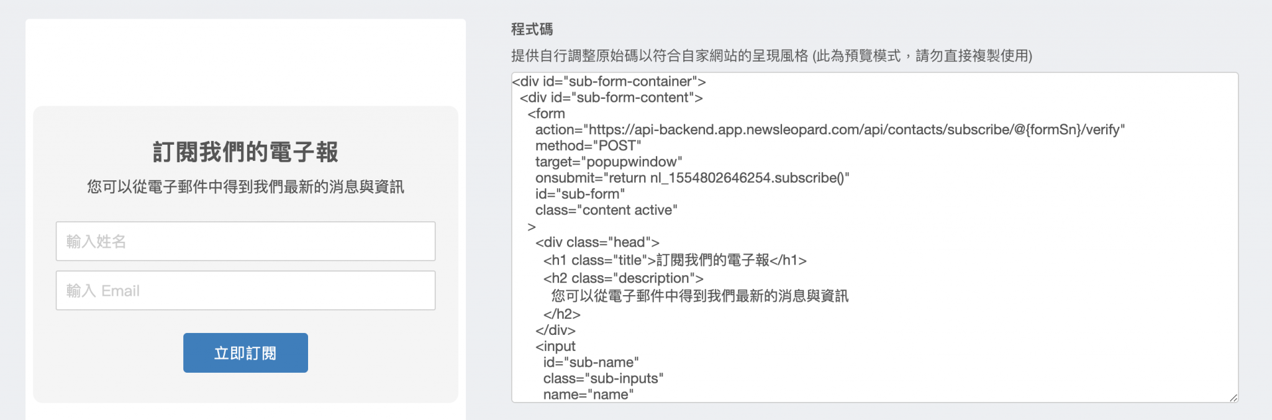Click the 程式碼 section heading

[x=532, y=29]
